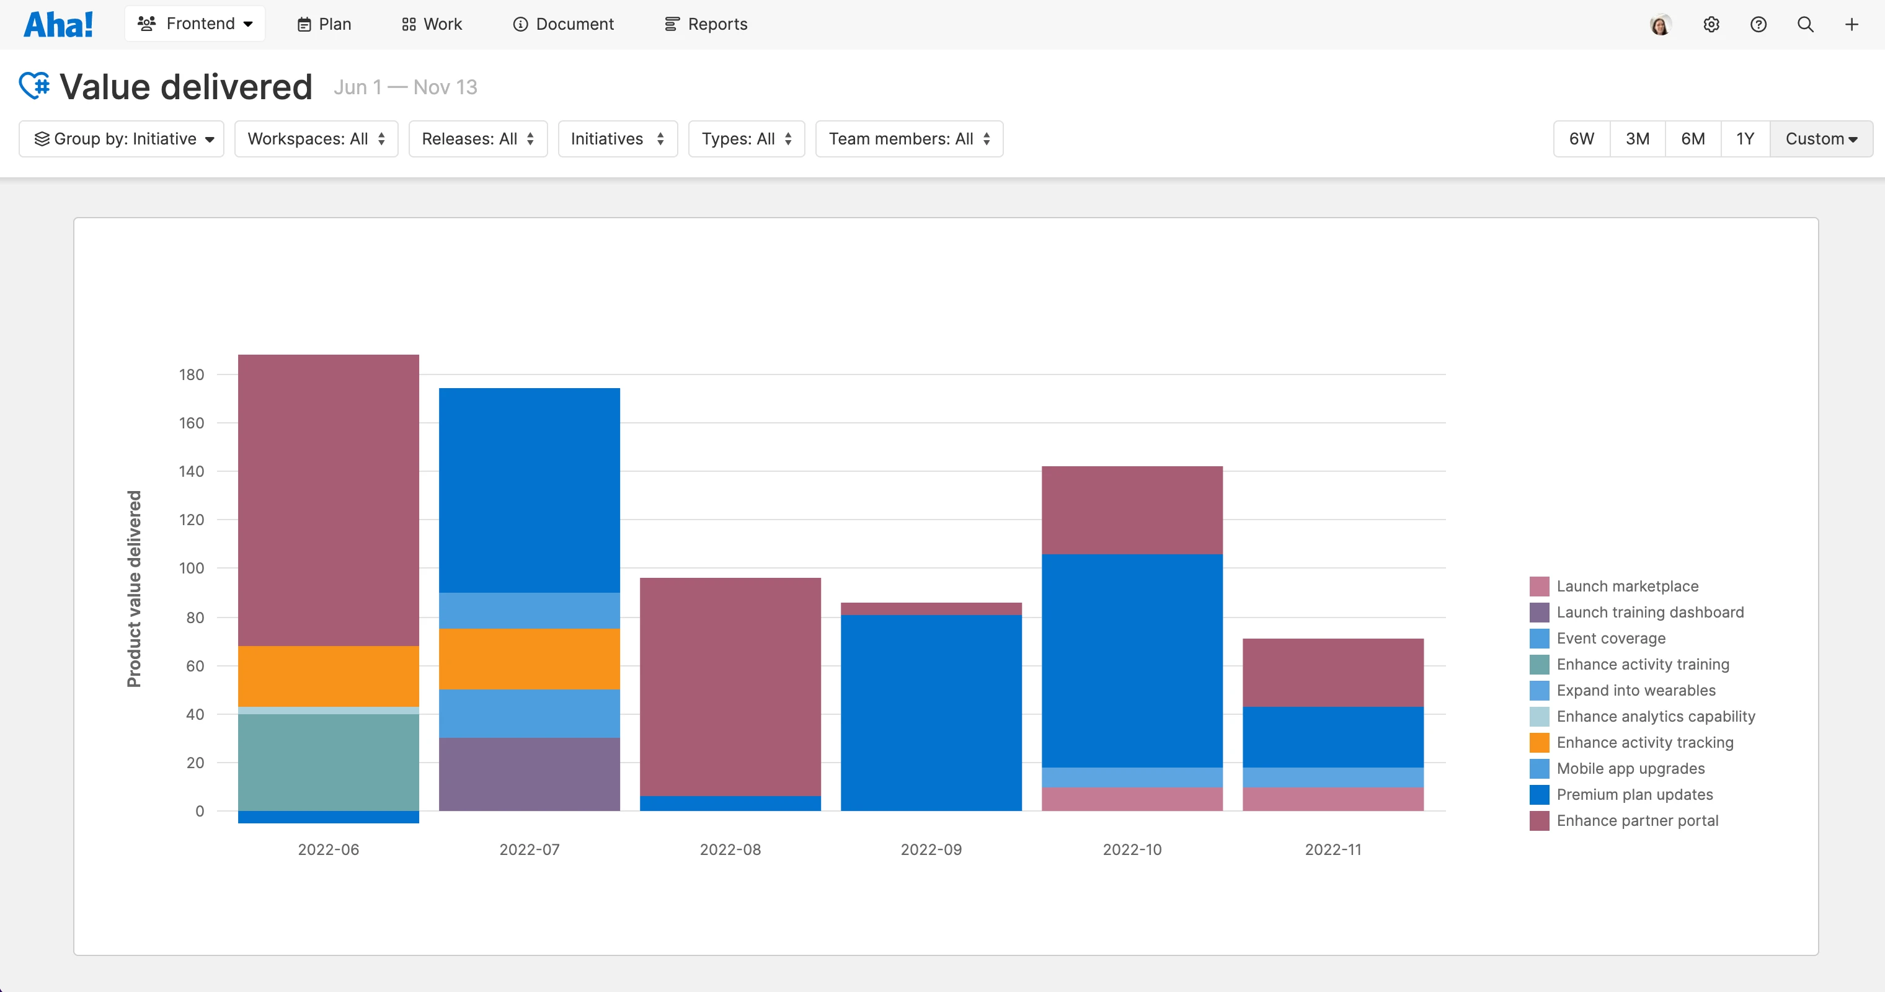Open the Releases: All filter
This screenshot has width=1885, height=992.
[x=478, y=138]
